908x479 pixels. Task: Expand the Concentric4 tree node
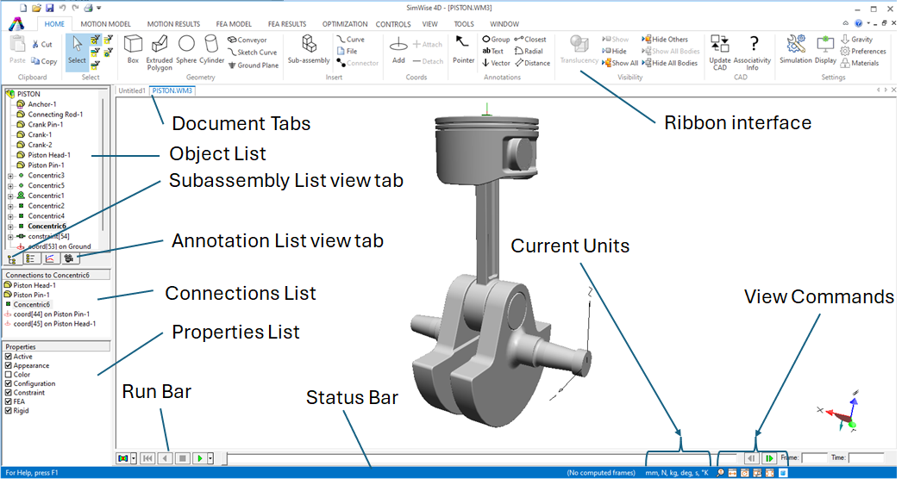click(9, 216)
